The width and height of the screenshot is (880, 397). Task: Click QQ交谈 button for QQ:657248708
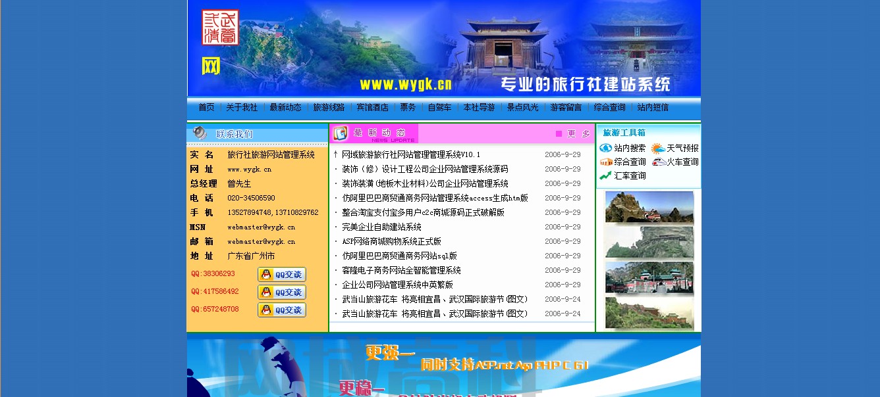pyautogui.click(x=282, y=310)
